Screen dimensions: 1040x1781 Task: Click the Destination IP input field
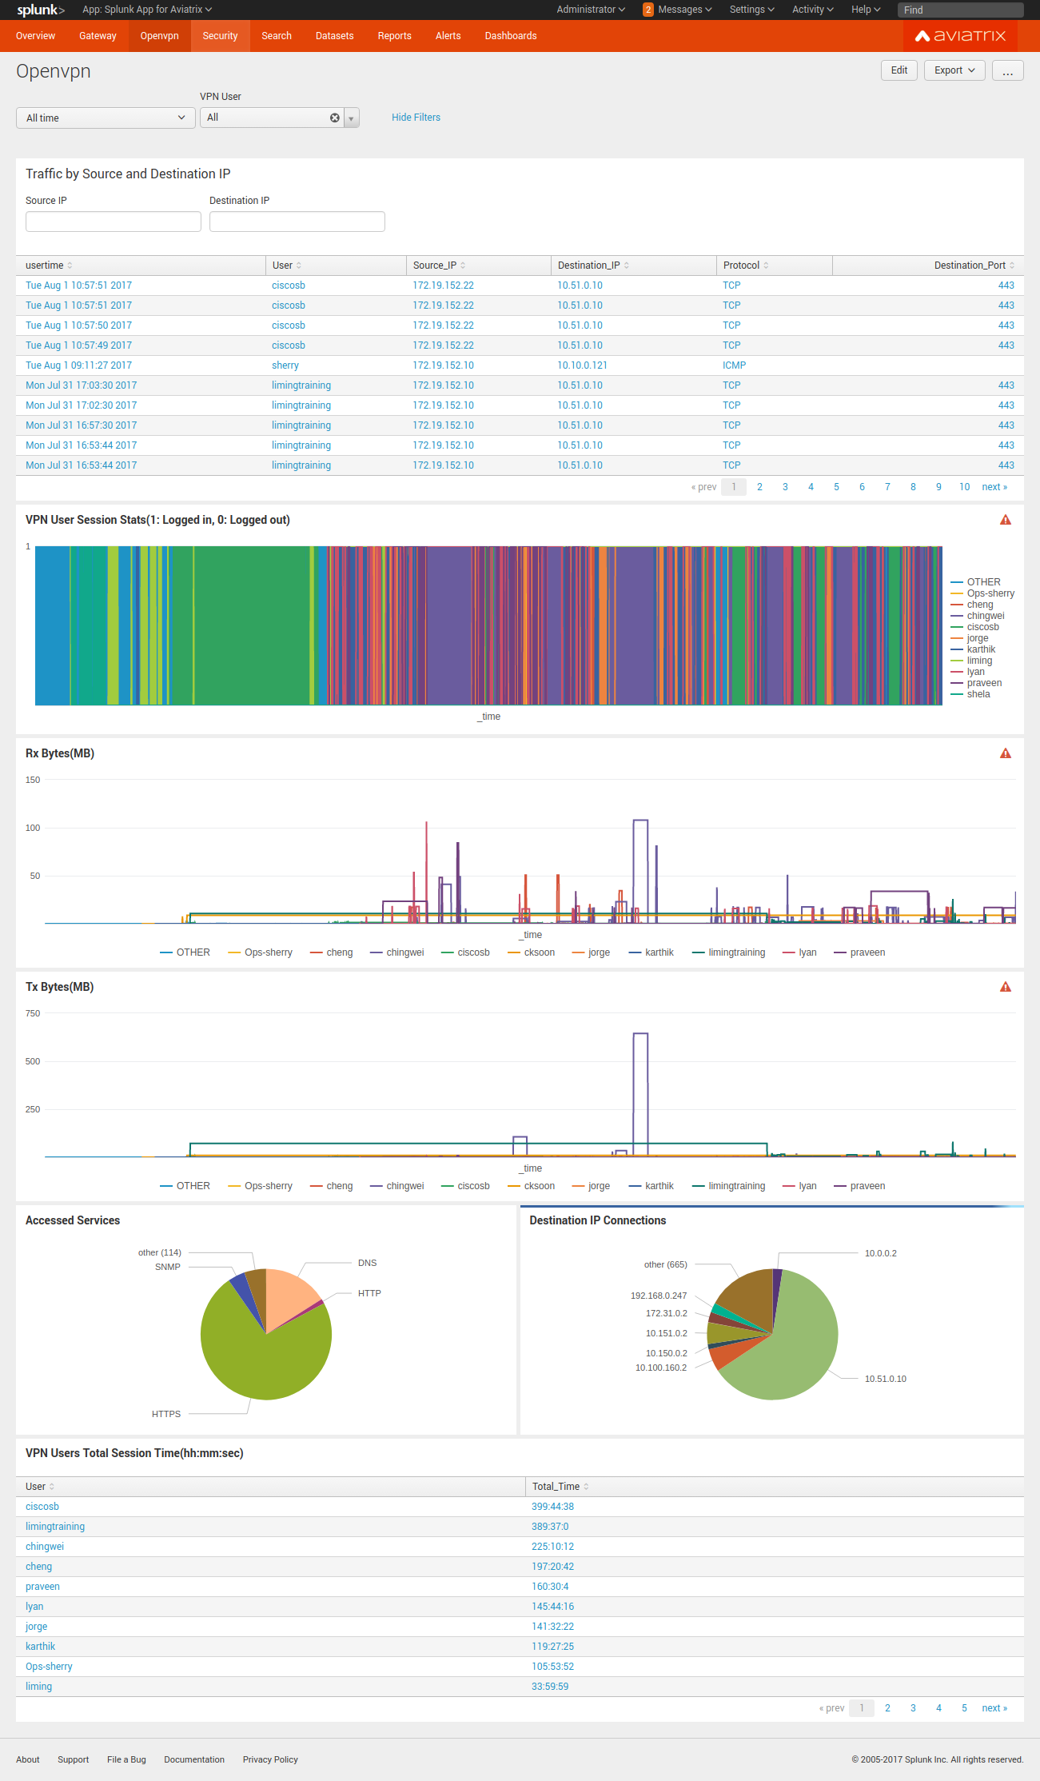(297, 222)
